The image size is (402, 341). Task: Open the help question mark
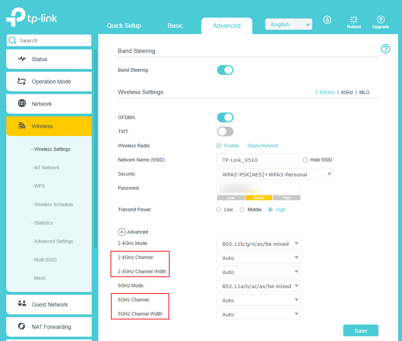[385, 49]
